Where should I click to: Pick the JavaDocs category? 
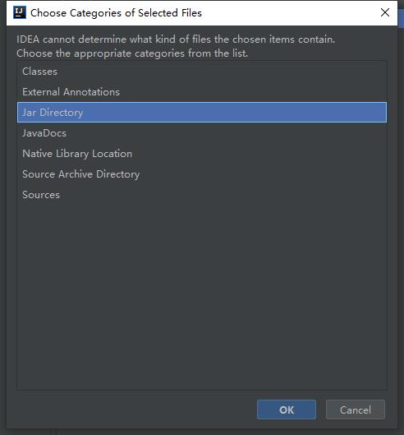point(202,133)
